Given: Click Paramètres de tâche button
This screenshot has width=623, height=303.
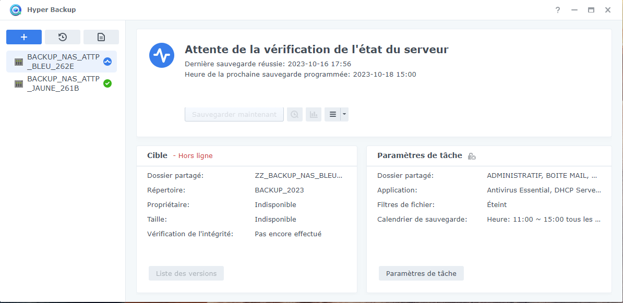Looking at the screenshot, I should click(421, 273).
